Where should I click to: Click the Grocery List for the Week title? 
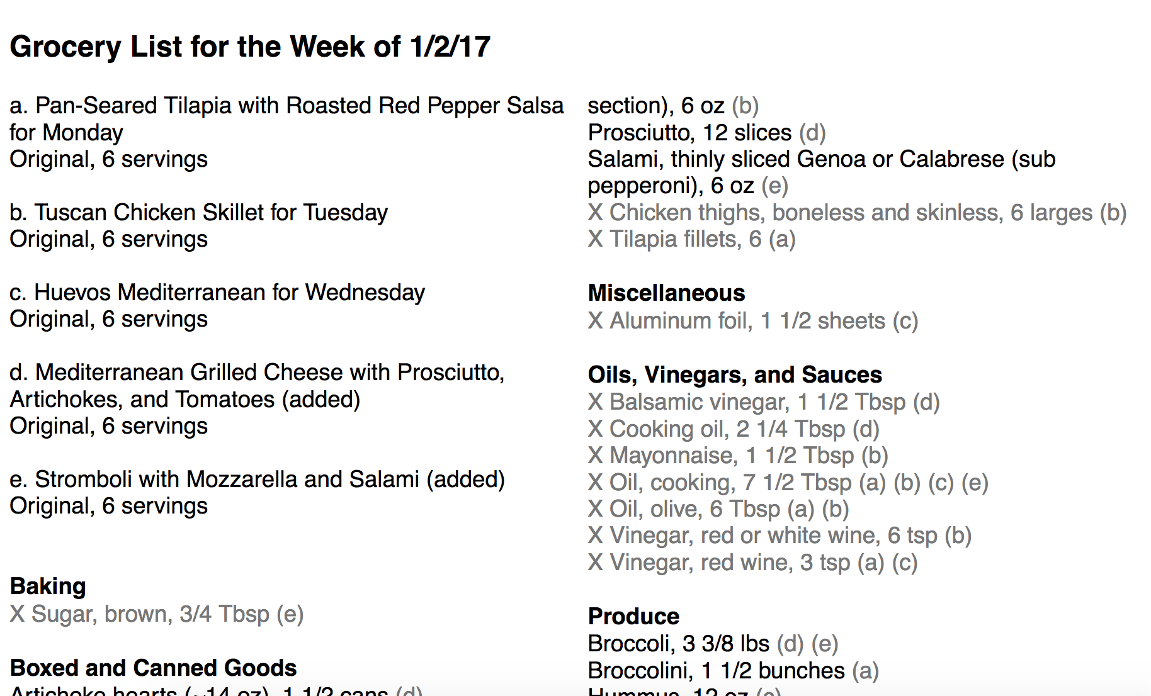(x=250, y=47)
